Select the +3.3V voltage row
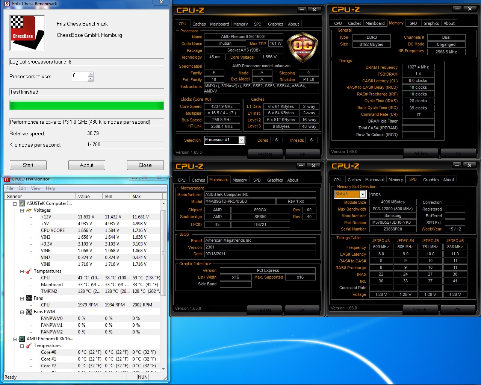Viewport: 481px width, 385px height. [x=100, y=244]
